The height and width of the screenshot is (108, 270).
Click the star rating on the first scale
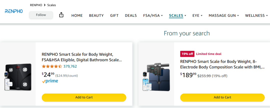click(52, 66)
